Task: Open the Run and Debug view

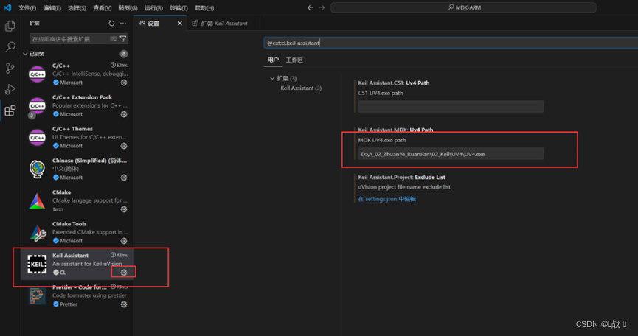Action: [10, 89]
